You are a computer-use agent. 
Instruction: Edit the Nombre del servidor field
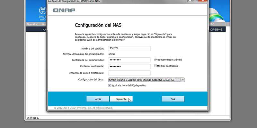(129, 49)
